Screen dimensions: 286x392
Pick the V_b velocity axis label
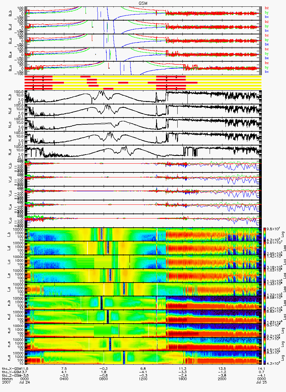[x=10, y=166]
